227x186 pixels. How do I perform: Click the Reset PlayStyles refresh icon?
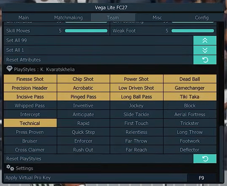pyautogui.click(x=205, y=159)
